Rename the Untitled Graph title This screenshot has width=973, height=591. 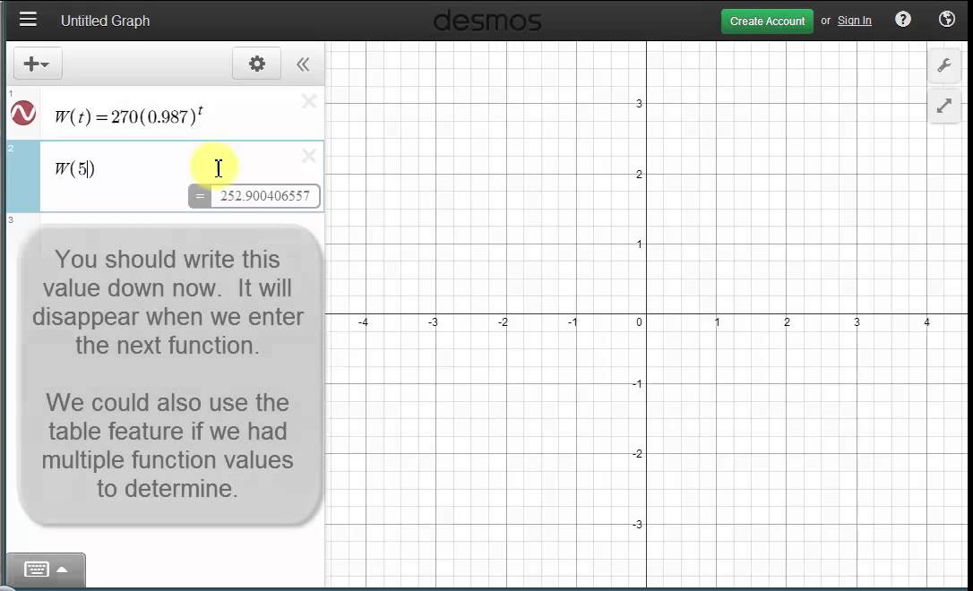point(106,21)
